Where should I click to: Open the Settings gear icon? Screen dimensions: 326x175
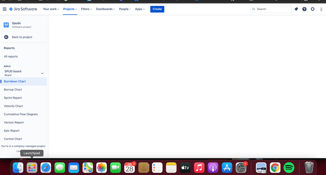pyautogui.click(x=313, y=9)
